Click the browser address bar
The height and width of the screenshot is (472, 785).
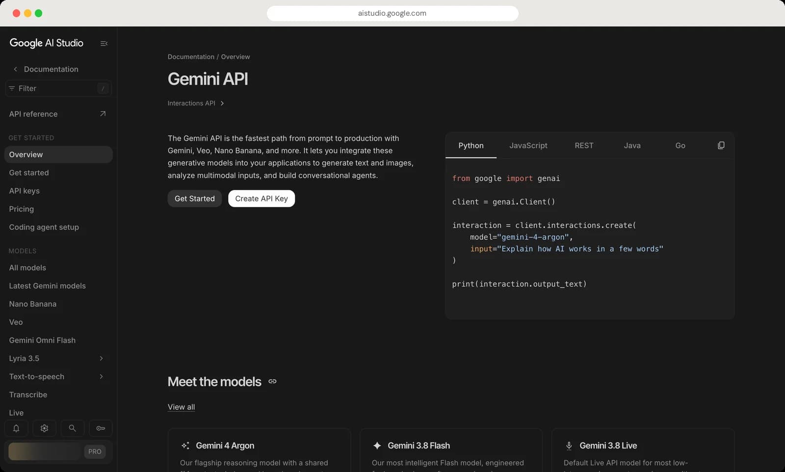tap(392, 13)
